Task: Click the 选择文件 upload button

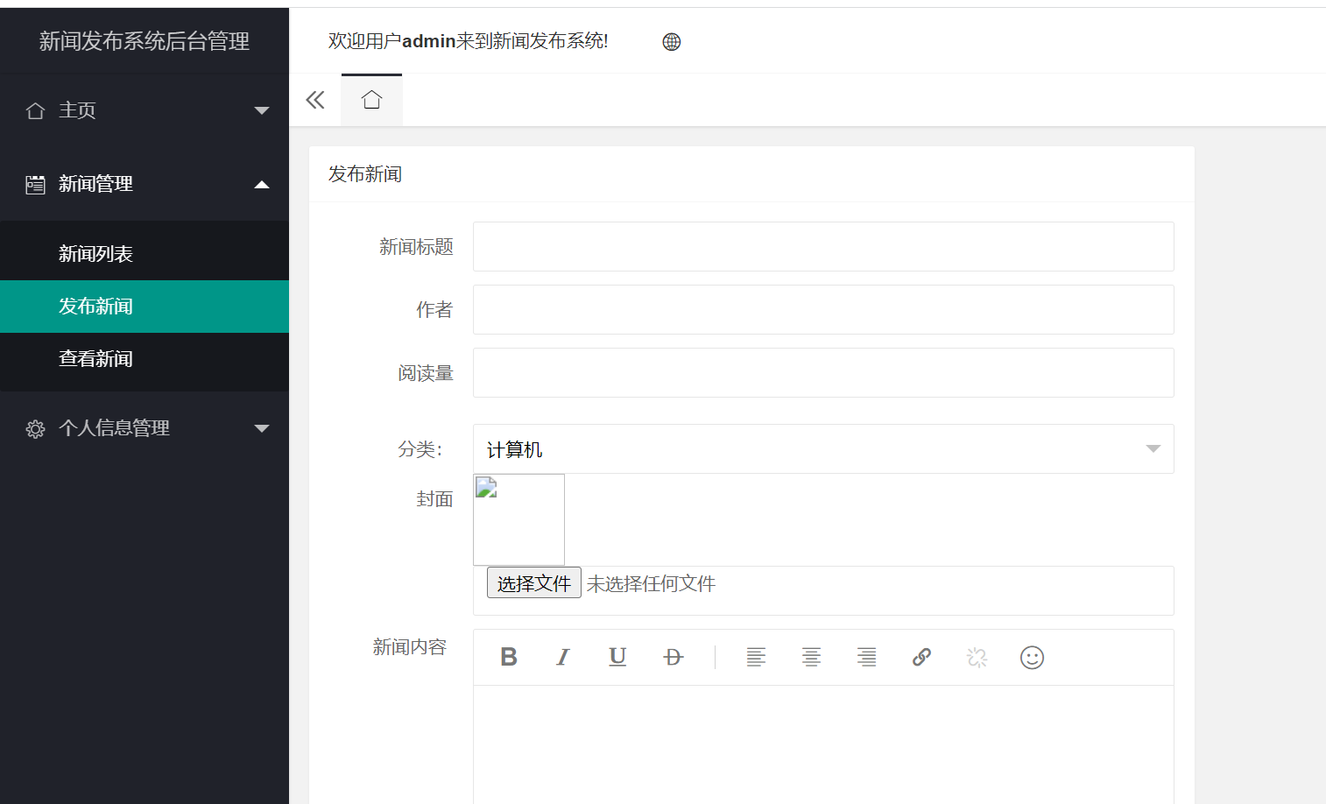Action: (x=534, y=583)
